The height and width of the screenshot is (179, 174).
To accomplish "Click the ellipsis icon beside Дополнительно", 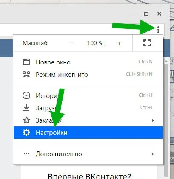I will click(x=26, y=154).
